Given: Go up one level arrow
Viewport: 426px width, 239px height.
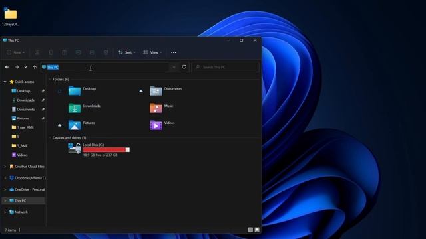Looking at the screenshot, I should tap(35, 67).
